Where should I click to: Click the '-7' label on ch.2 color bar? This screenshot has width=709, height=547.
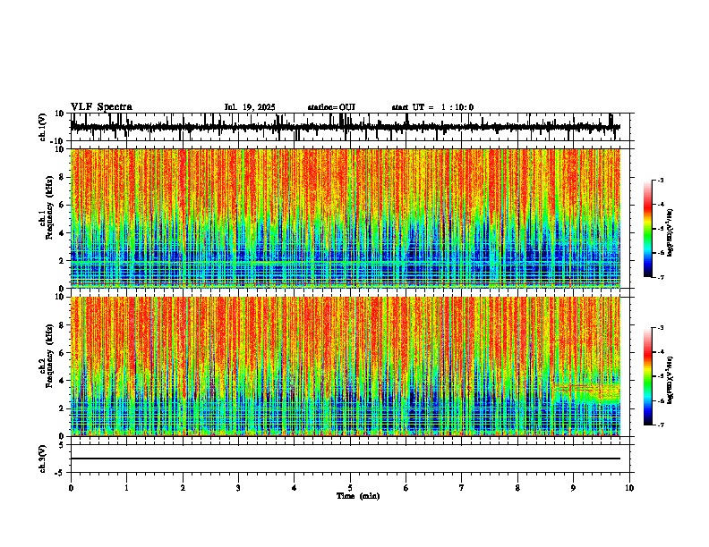pos(660,425)
